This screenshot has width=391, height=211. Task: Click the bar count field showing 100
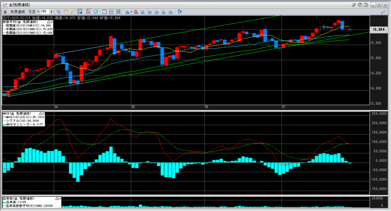tap(44, 12)
